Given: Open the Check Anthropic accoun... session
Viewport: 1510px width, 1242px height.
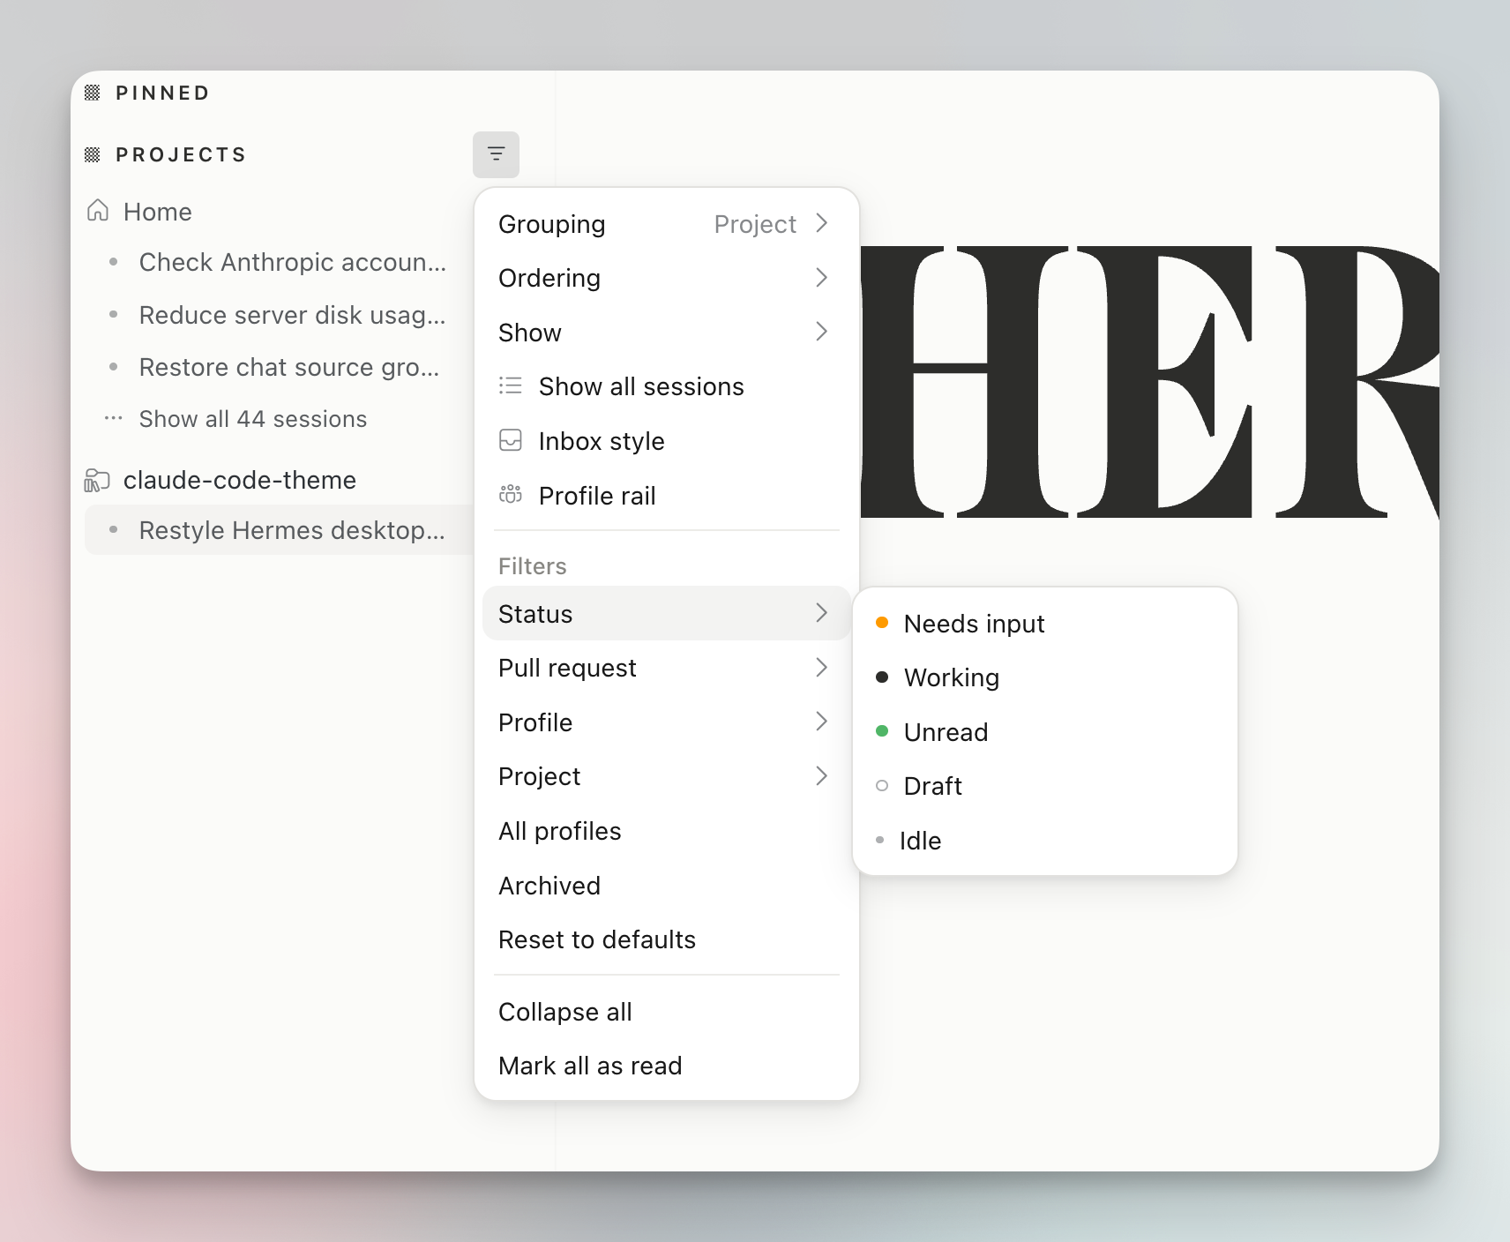Looking at the screenshot, I should 279,262.
